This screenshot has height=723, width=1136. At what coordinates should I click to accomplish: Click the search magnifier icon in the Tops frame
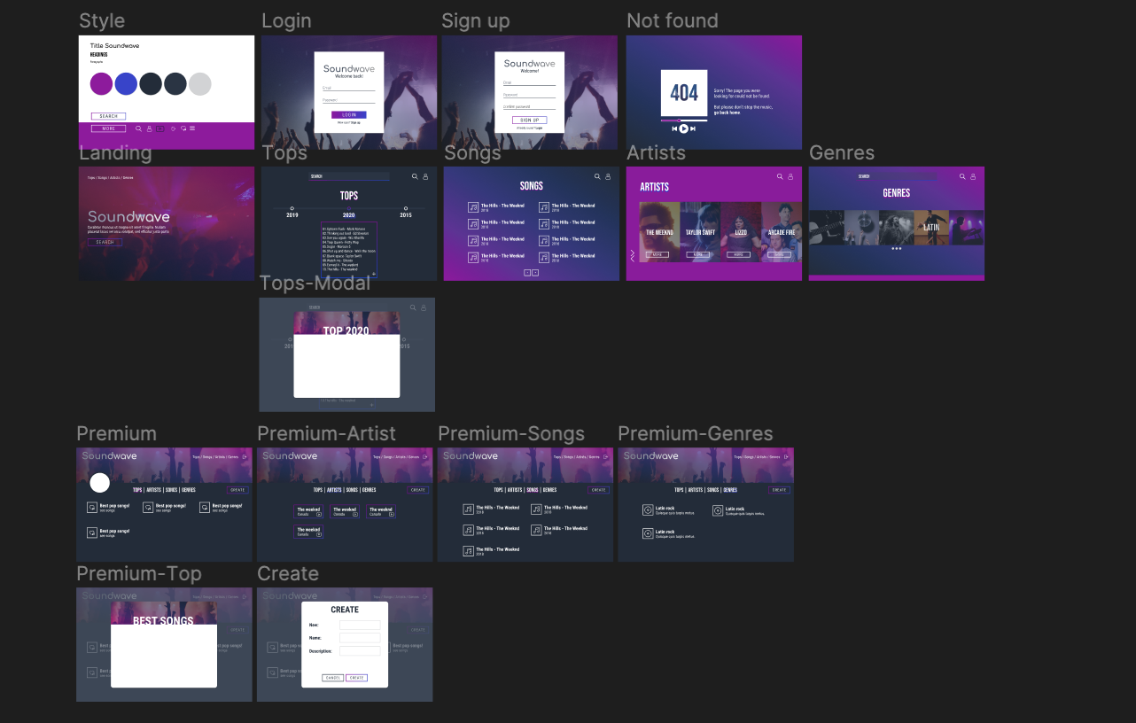[415, 177]
